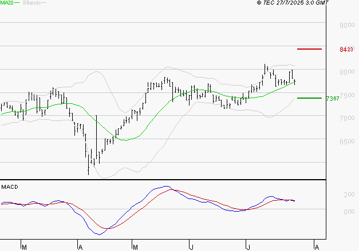The image size is (359, 251).
Task: Select the green 7367 support price label
Action: tap(332, 99)
